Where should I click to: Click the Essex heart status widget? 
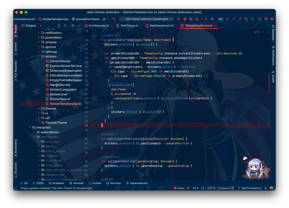tap(179, 188)
